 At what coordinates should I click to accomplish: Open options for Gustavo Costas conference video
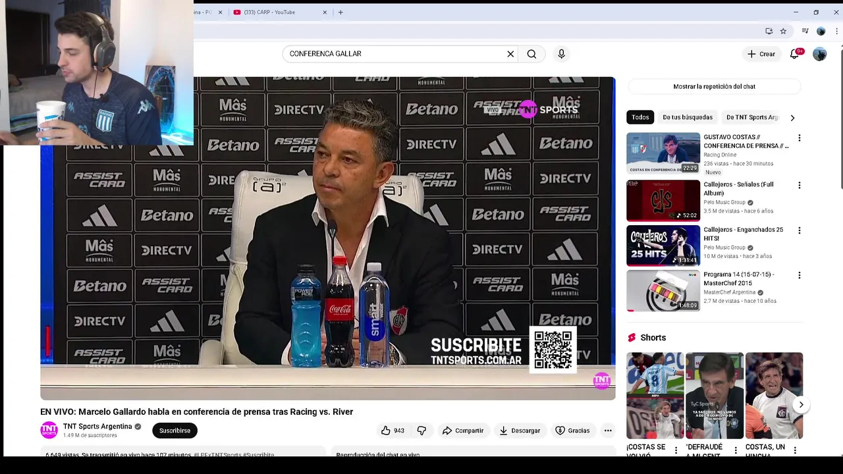point(800,138)
